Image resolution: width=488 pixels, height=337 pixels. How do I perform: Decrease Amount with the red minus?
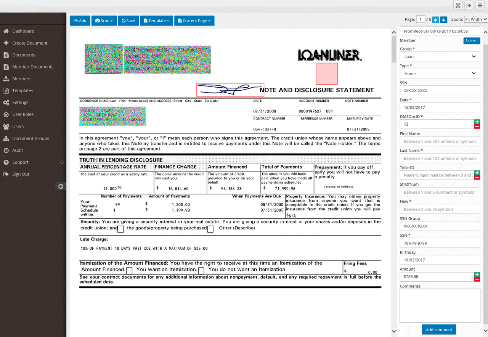477,279
